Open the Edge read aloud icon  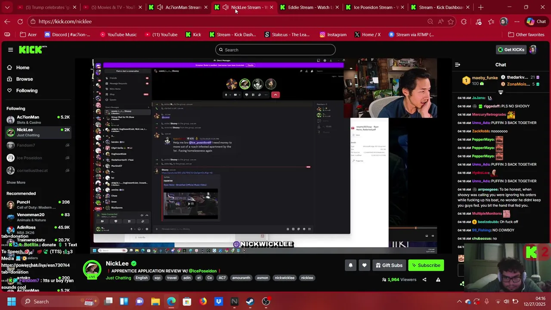pos(440,22)
